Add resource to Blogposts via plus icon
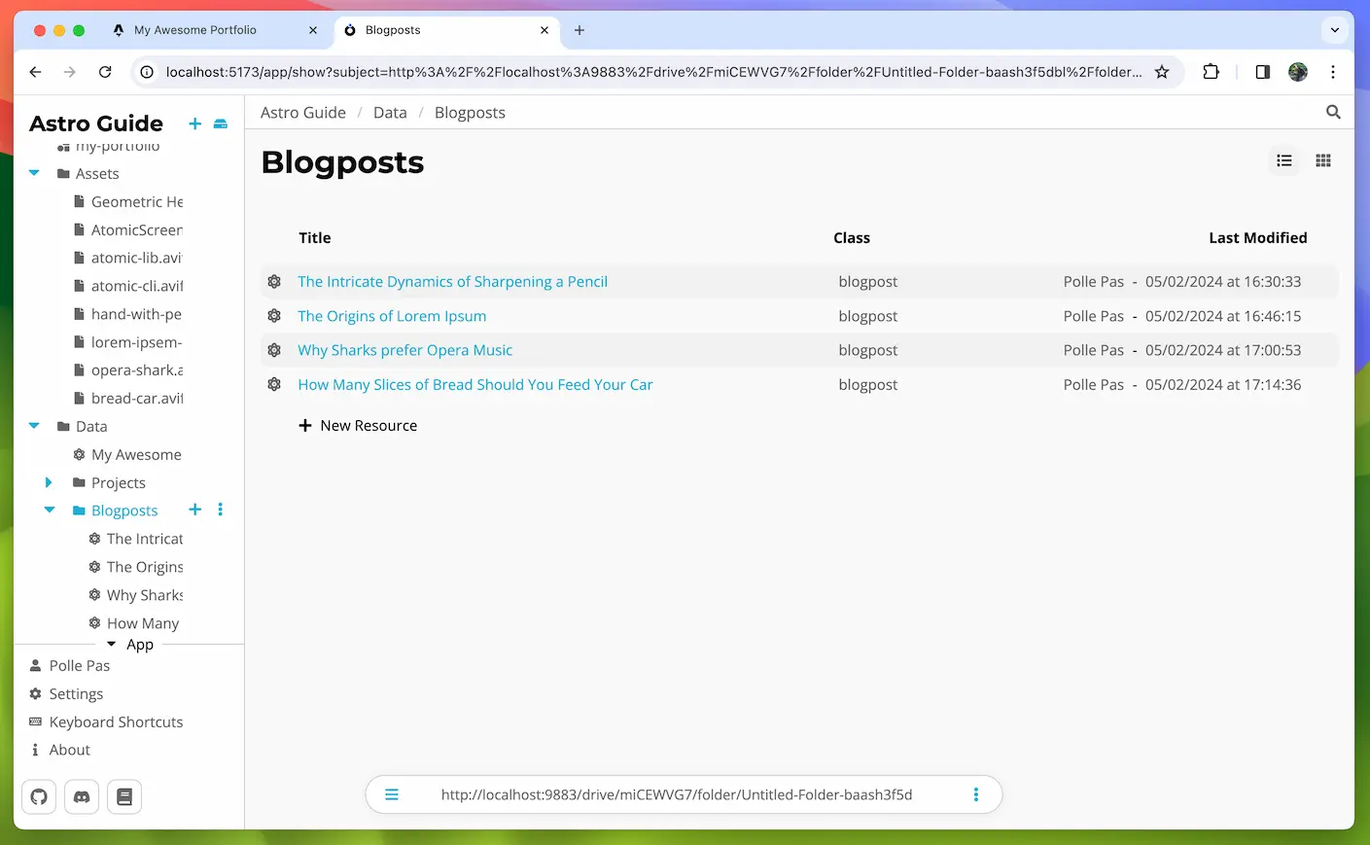 [x=195, y=510]
